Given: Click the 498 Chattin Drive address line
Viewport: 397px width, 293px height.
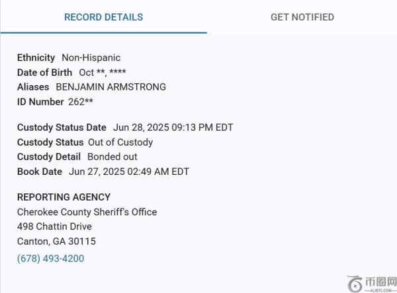Looking at the screenshot, I should pos(56,226).
